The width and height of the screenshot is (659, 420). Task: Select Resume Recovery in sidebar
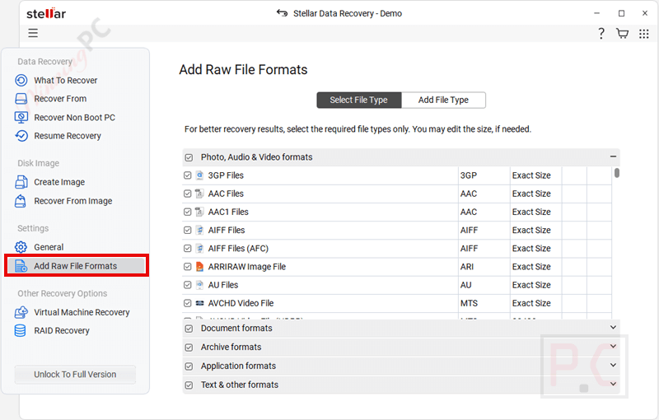click(68, 136)
